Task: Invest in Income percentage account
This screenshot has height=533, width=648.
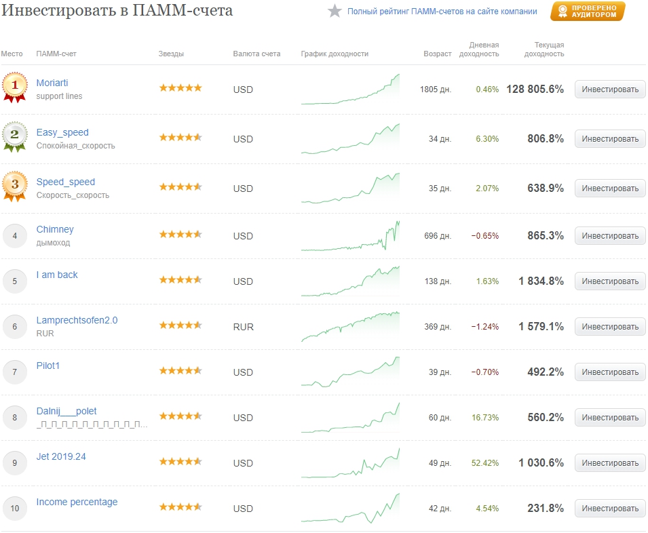Action: (609, 509)
